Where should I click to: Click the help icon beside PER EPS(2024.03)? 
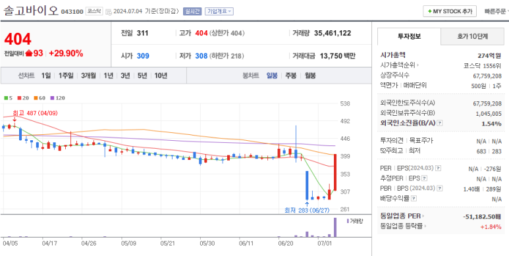click(x=438, y=168)
